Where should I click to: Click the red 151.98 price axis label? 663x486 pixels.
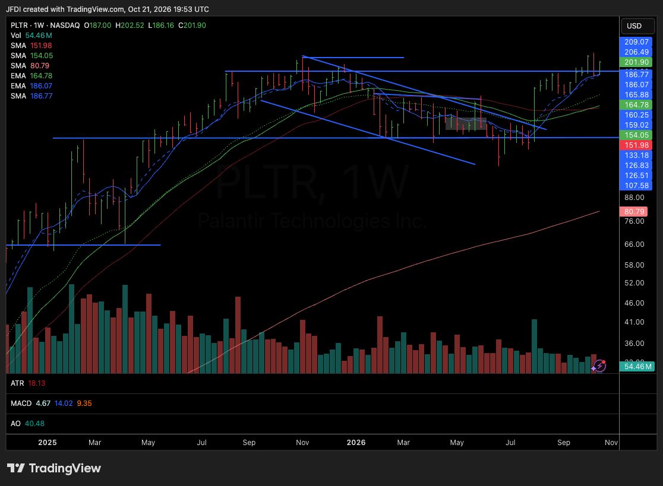click(x=636, y=145)
